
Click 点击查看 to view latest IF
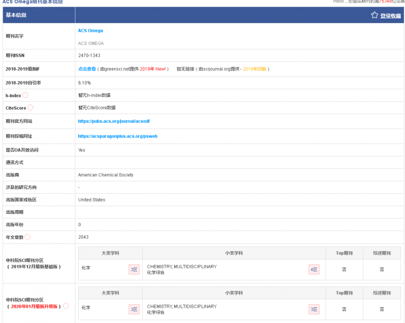tap(87, 69)
